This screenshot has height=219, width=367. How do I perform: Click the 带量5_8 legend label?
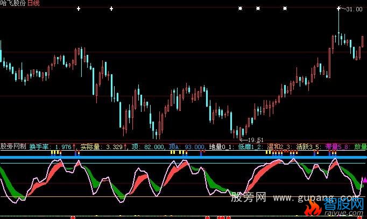point(337,147)
